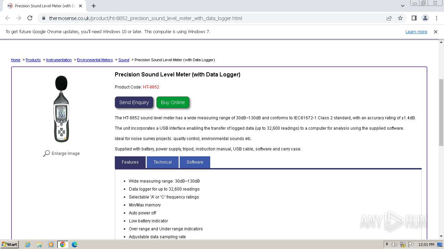
Task: Open Products breadcrumb link
Action: 33,60
